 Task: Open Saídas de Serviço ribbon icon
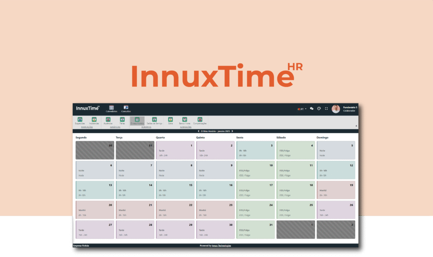tap(154, 119)
